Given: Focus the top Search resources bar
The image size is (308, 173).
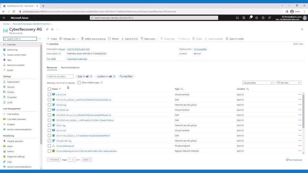Looking at the screenshot, I should (154, 18).
